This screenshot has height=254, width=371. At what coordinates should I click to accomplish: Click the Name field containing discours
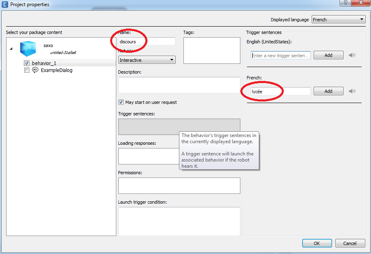coord(147,41)
